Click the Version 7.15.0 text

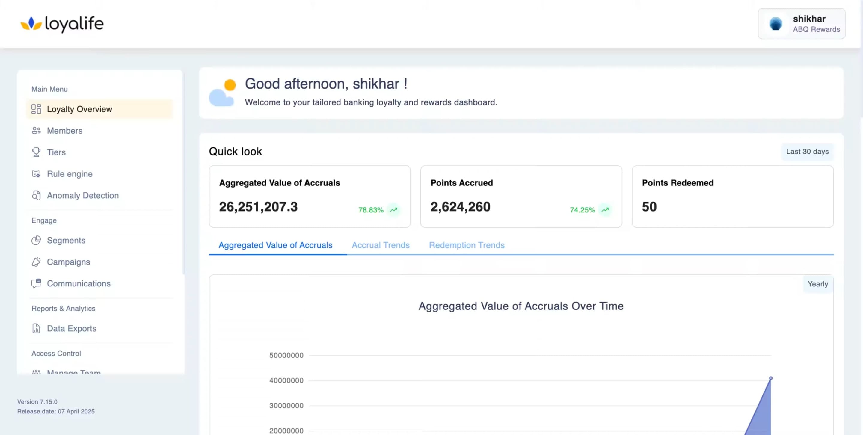(37, 402)
